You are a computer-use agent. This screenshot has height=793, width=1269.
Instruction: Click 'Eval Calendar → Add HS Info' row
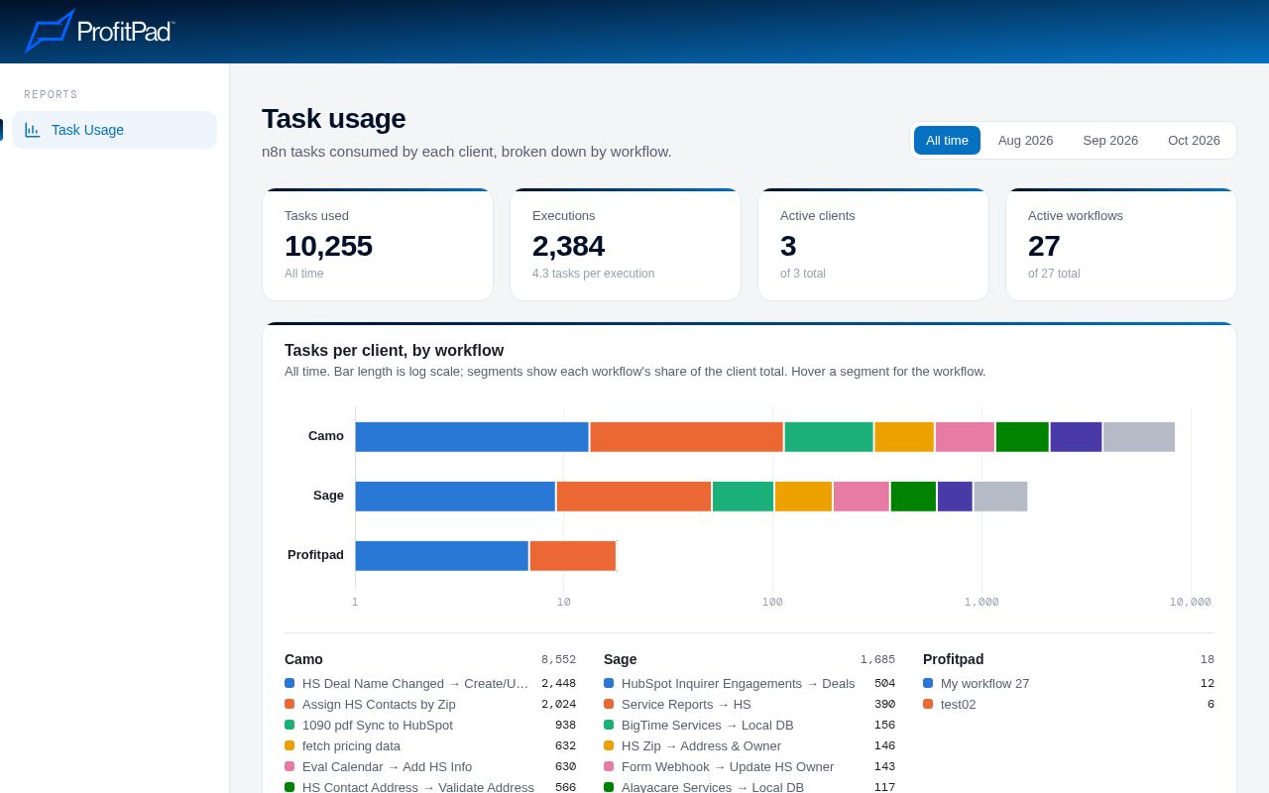click(x=430, y=766)
